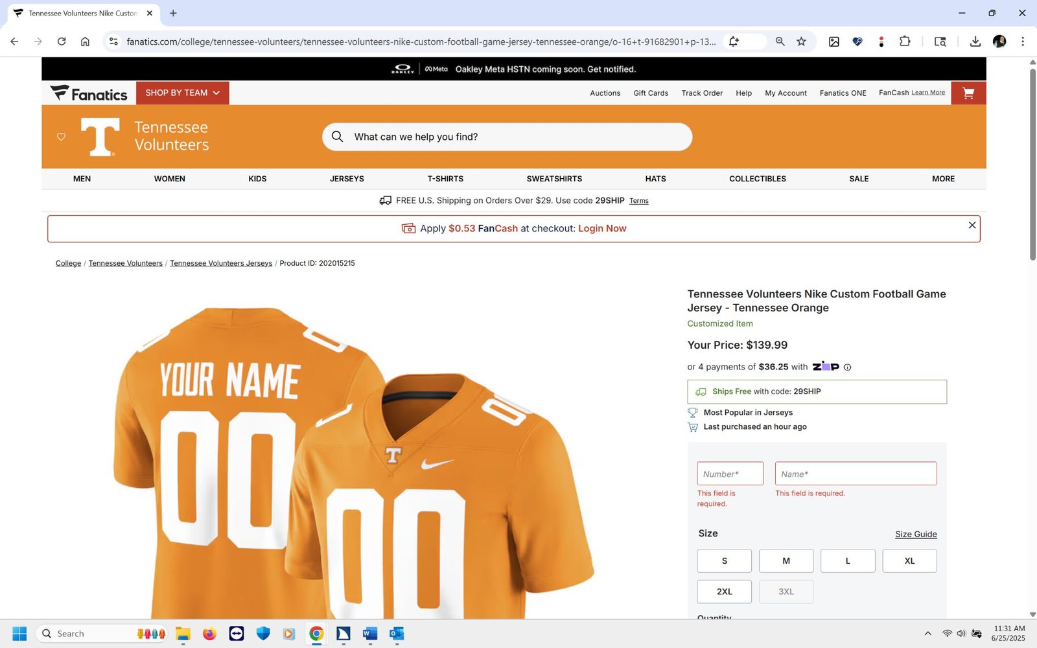
Task: Open a new browser tab
Action: pos(173,13)
